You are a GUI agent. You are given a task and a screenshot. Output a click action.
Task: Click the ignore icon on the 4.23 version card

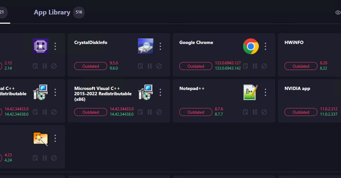pyautogui.click(x=54, y=158)
